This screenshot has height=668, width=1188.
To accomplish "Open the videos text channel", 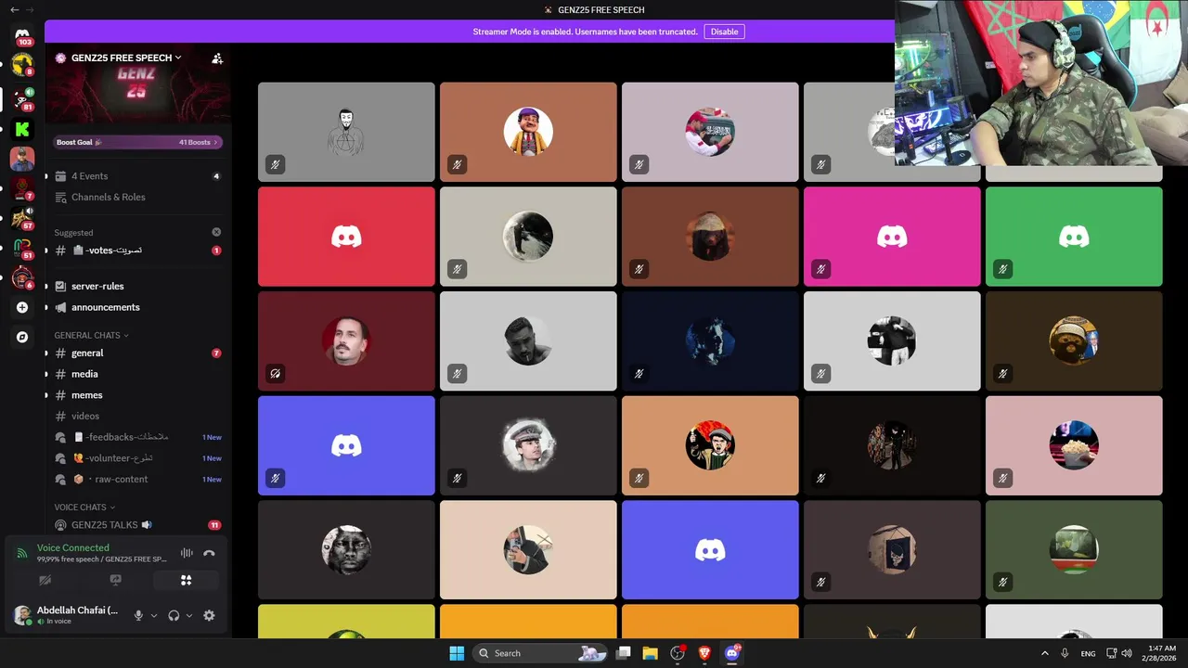I will (137, 416).
